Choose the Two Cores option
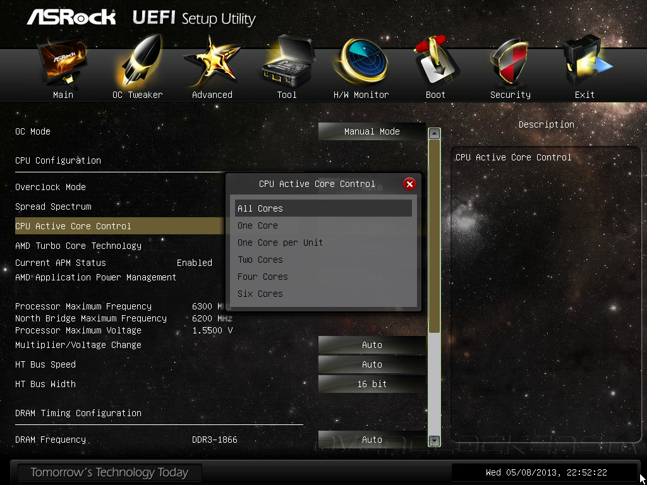The width and height of the screenshot is (647, 485). click(323, 260)
